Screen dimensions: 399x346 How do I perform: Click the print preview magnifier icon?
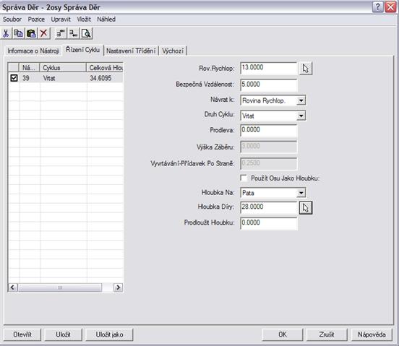[x=86, y=33]
